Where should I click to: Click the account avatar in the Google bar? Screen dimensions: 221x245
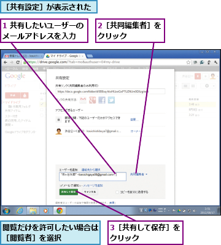tap(213, 76)
